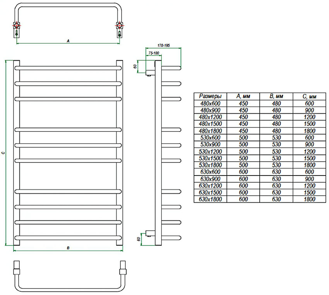
Task: Select the '480x900' size cell
Action: click(210, 110)
